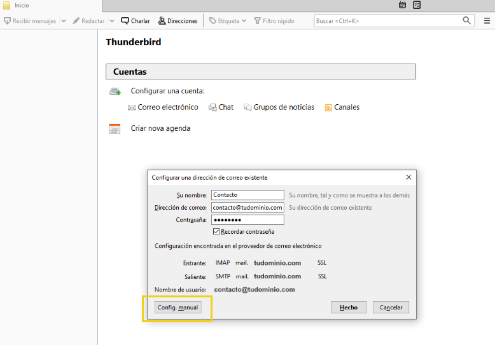Set up a Canales feed account
This screenshot has height=345, width=495.
pyautogui.click(x=342, y=107)
